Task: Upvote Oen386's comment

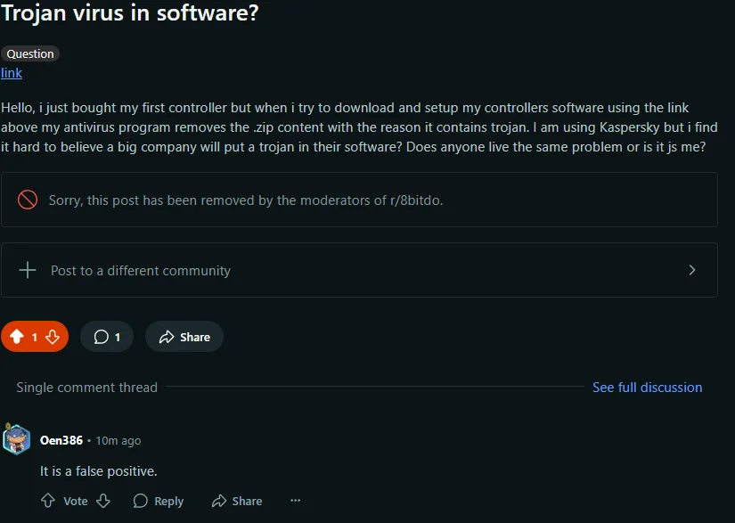Action: pos(48,501)
